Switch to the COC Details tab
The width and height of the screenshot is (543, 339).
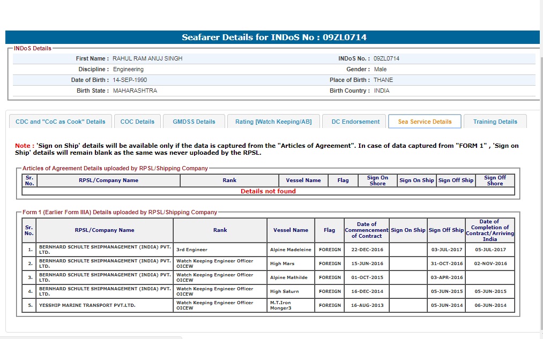pyautogui.click(x=137, y=122)
